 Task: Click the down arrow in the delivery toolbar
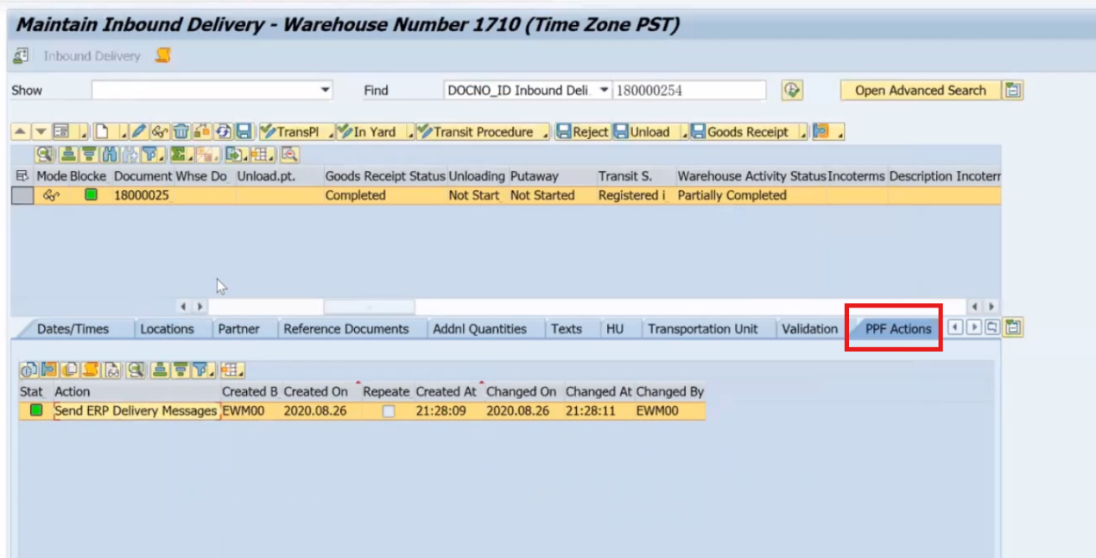(41, 132)
